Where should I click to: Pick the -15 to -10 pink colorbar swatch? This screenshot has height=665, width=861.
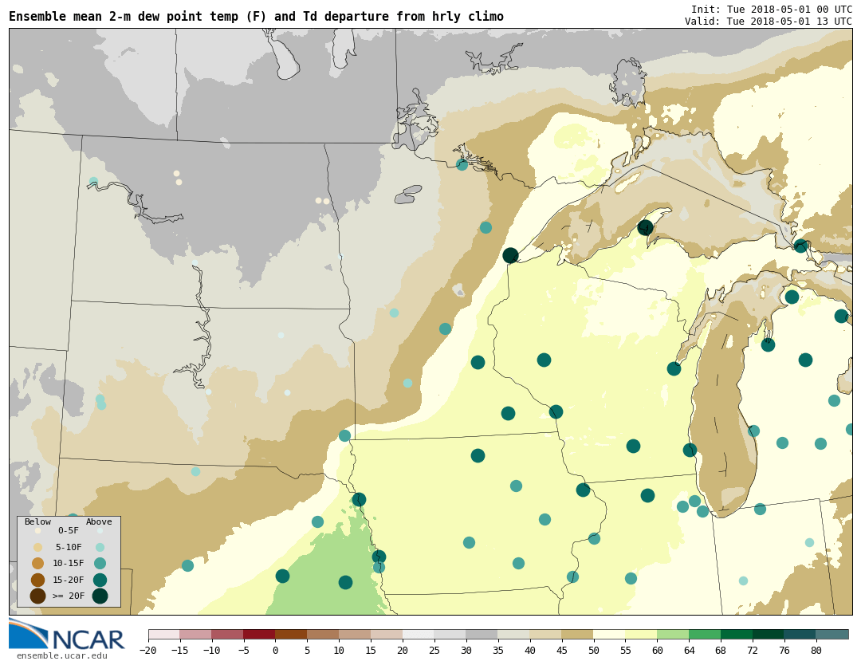[195, 634]
